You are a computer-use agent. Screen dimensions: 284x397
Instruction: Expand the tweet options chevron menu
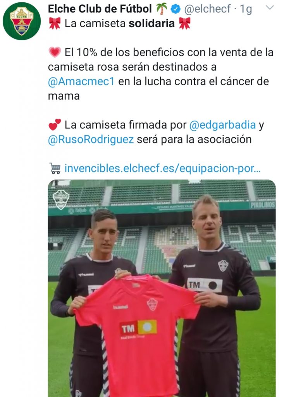270,7
